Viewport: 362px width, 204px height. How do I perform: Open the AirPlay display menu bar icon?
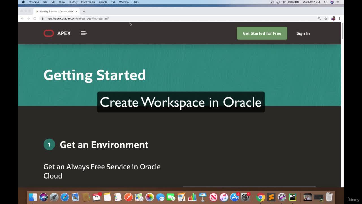pyautogui.click(x=278, y=2)
